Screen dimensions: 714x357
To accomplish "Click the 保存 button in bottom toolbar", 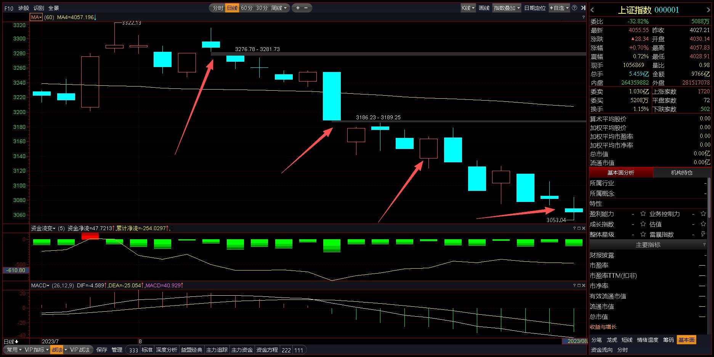I will click(x=102, y=350).
